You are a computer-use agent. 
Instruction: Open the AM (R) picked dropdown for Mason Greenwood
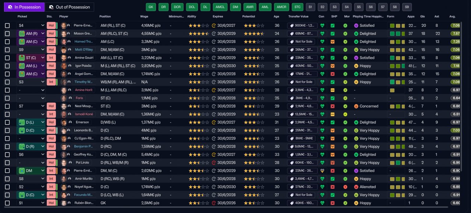pos(31,34)
